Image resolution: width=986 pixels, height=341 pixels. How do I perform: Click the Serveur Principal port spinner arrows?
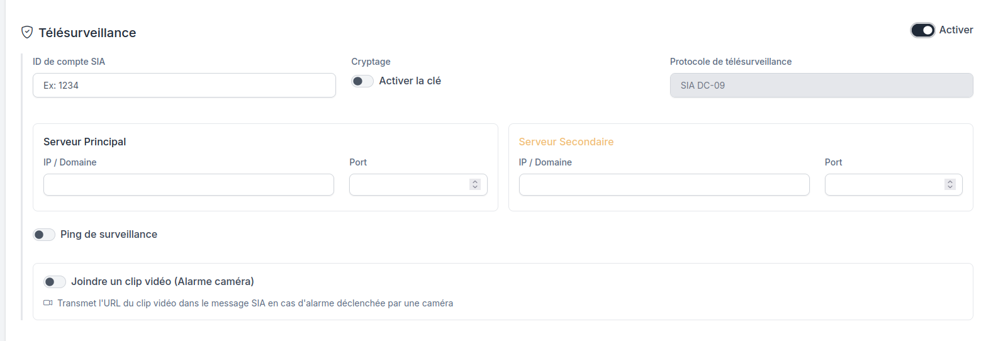tap(475, 184)
